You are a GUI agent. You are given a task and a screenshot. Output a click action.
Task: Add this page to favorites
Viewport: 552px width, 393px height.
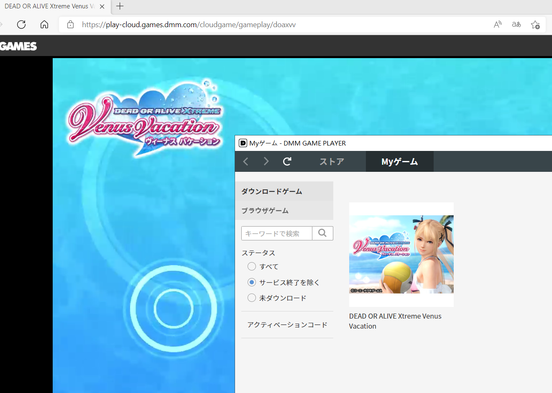pos(535,25)
